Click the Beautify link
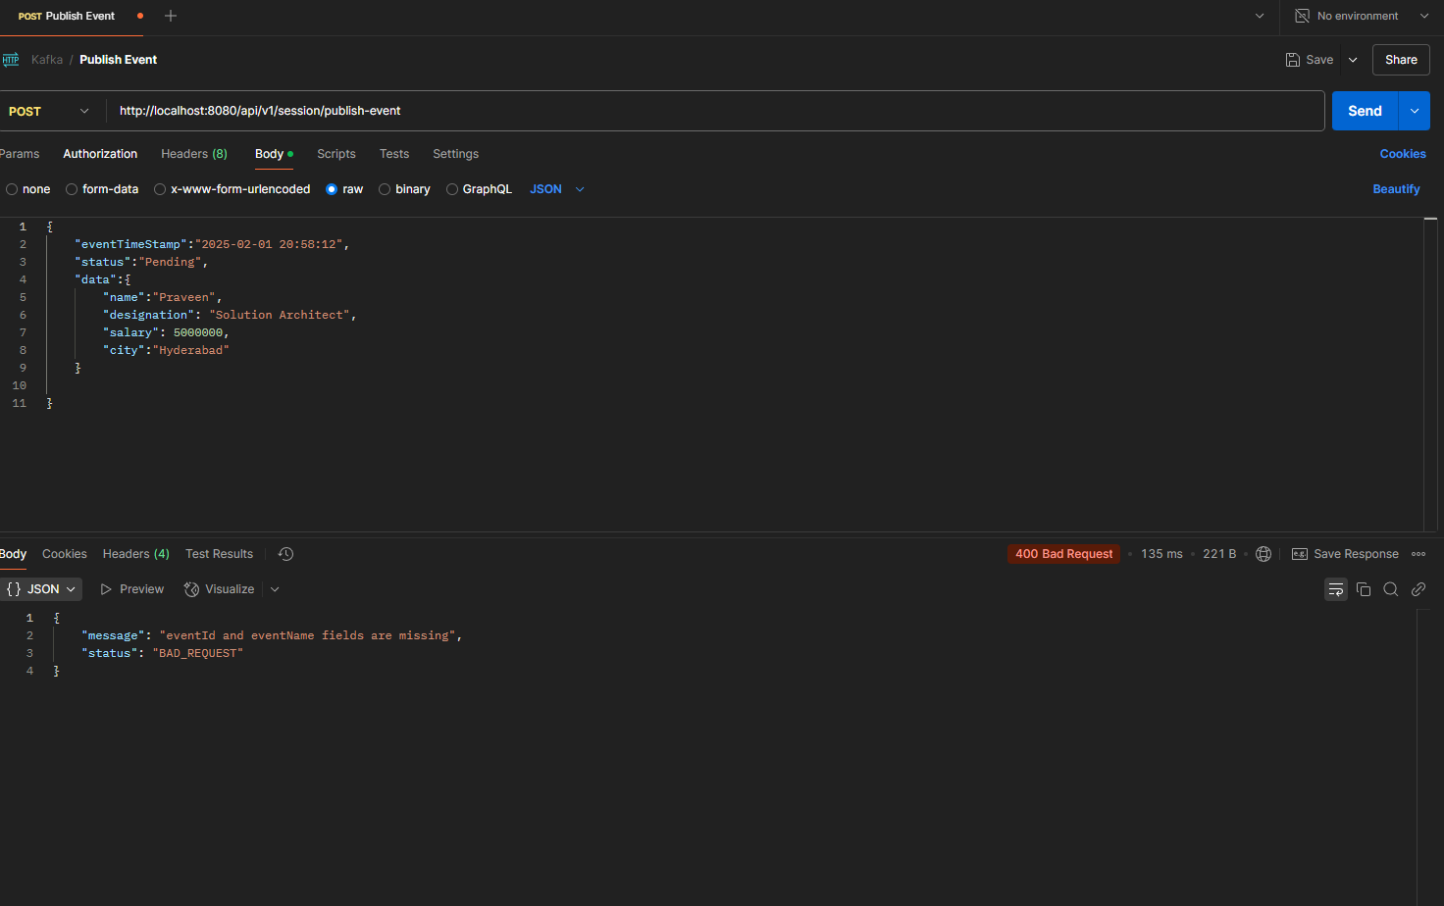 pyautogui.click(x=1396, y=189)
